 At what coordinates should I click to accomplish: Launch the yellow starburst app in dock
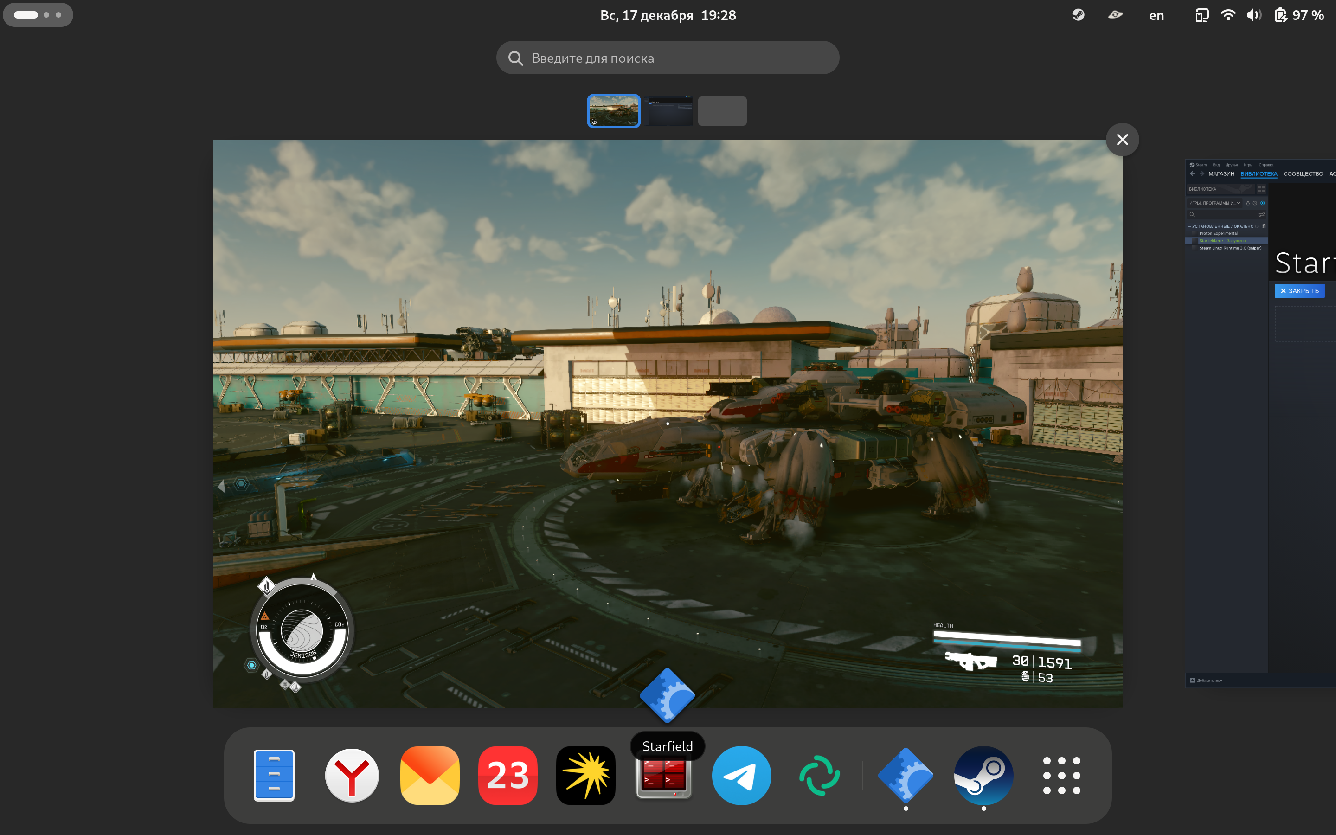586,775
